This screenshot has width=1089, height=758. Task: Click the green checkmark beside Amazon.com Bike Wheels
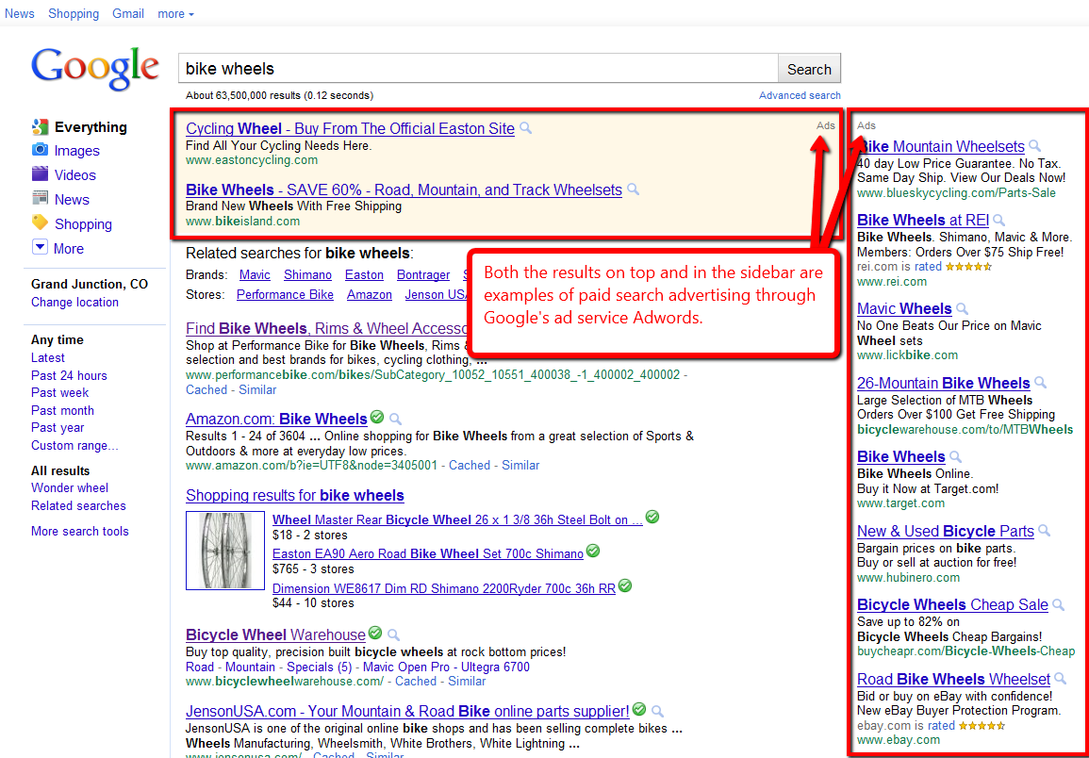(x=377, y=418)
